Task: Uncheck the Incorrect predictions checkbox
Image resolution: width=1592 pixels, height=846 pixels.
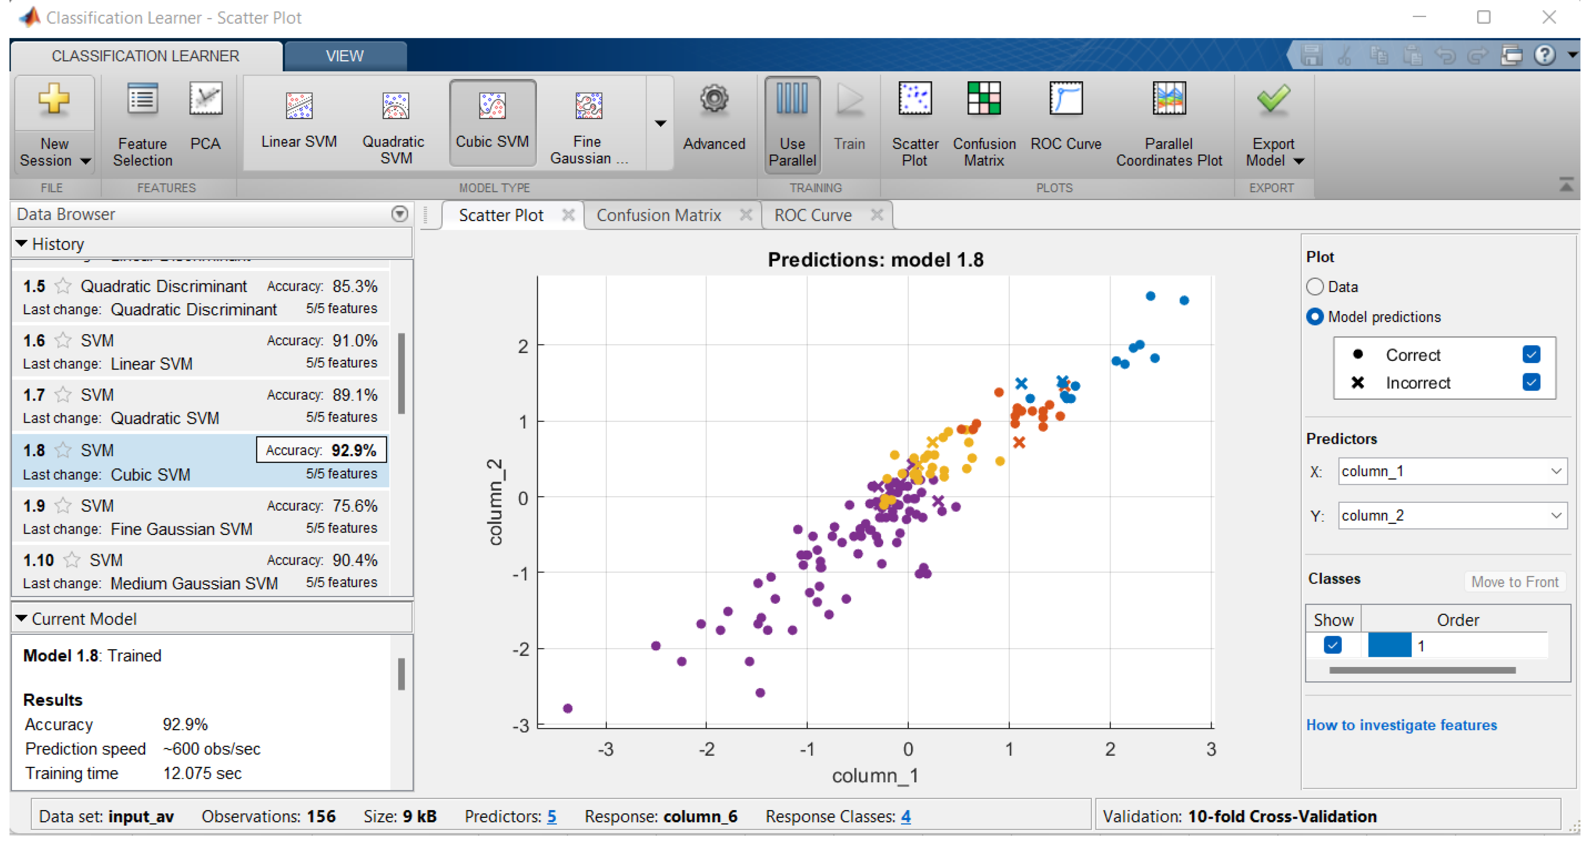Action: click(x=1530, y=382)
